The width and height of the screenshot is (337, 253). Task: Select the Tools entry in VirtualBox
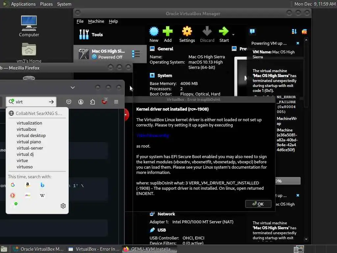[91, 34]
